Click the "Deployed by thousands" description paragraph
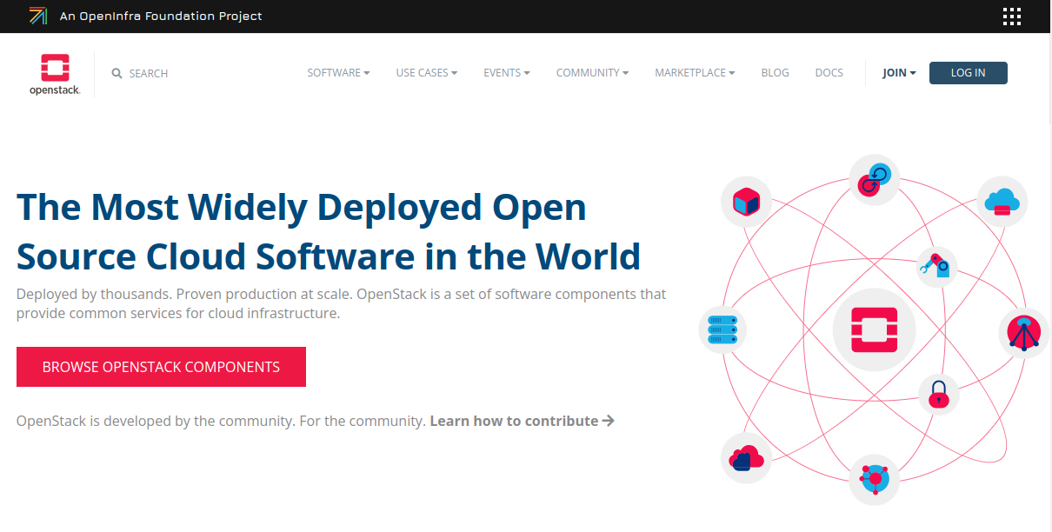1052x532 pixels. [342, 303]
